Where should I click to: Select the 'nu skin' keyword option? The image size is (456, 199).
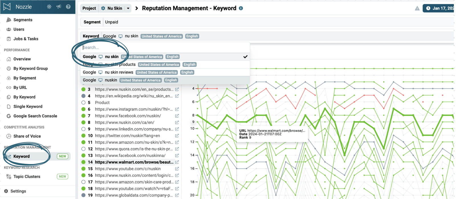tap(165, 57)
